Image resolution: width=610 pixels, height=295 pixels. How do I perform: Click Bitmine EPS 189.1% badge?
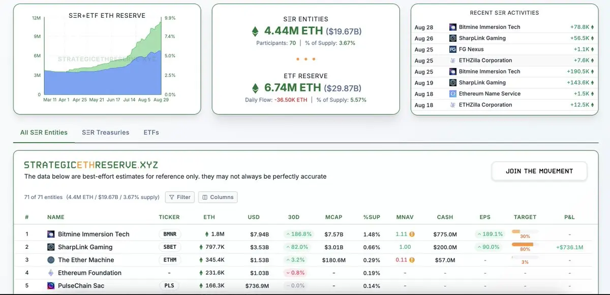pyautogui.click(x=489, y=234)
